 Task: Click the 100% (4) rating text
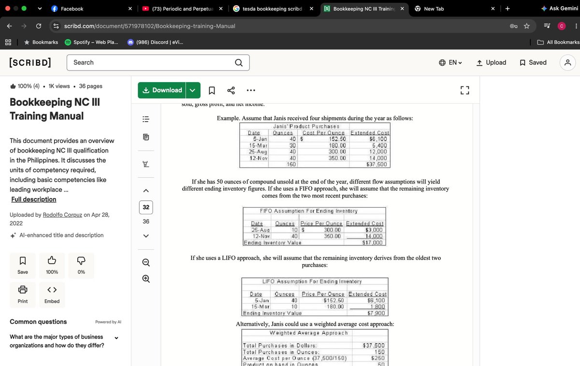25,86
